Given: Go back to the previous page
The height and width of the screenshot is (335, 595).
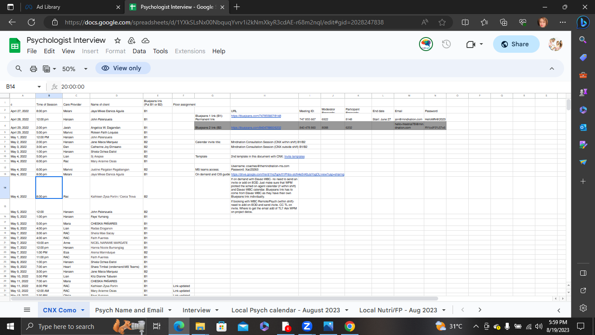Looking at the screenshot, I should click(x=12, y=22).
